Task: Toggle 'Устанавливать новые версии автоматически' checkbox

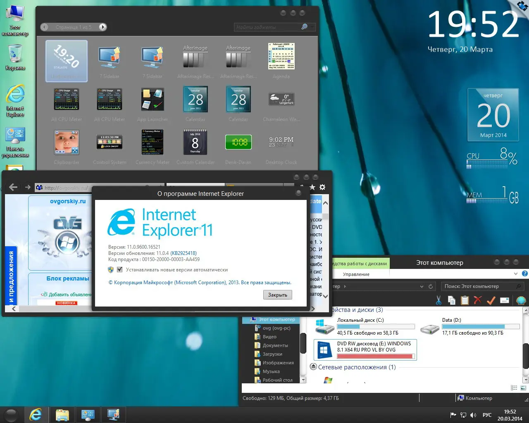Action: click(x=119, y=270)
